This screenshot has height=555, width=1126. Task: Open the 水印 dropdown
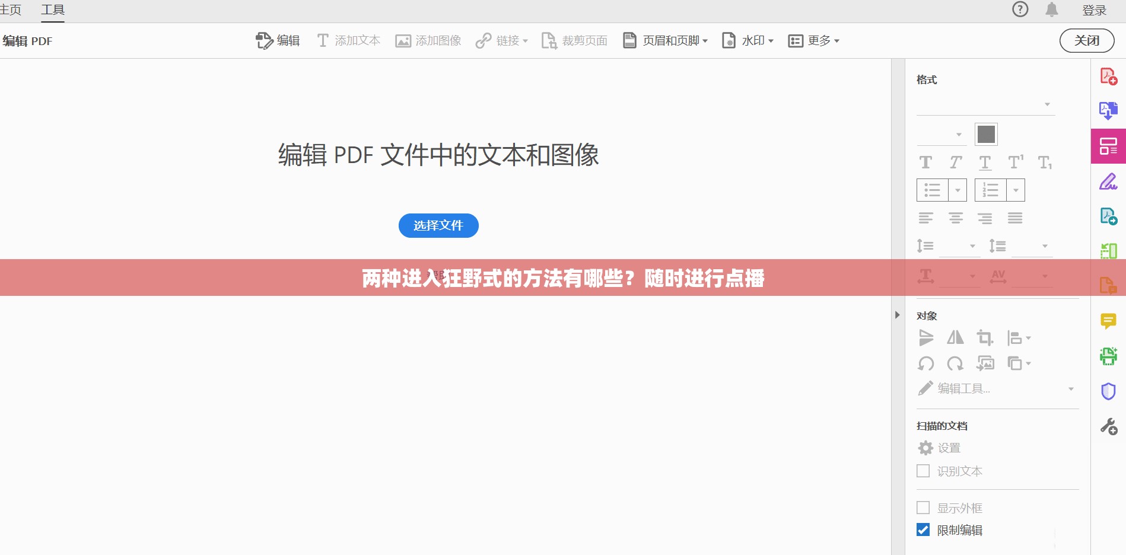point(748,40)
